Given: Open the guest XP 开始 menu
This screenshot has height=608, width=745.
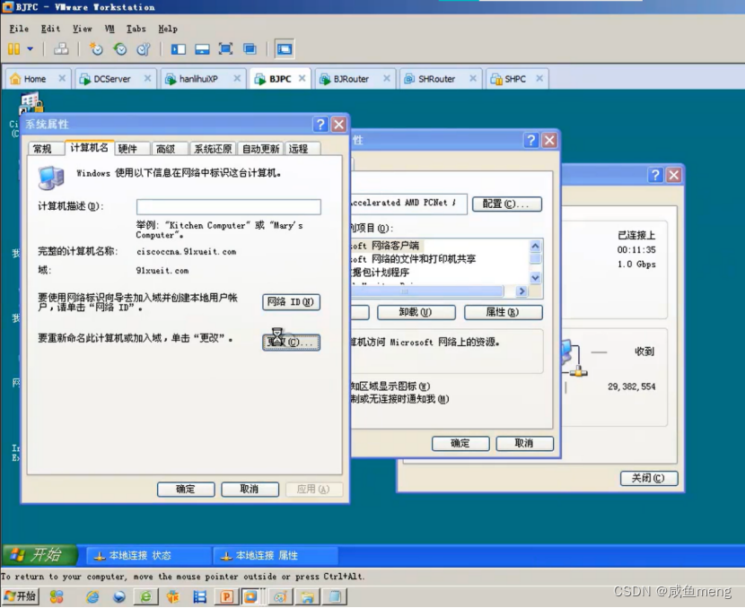Looking at the screenshot, I should tap(39, 555).
